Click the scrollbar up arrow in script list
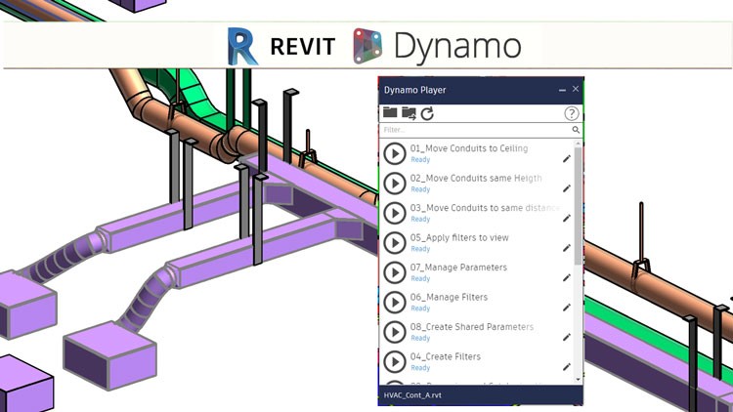The width and height of the screenshot is (733, 412). pos(579,144)
